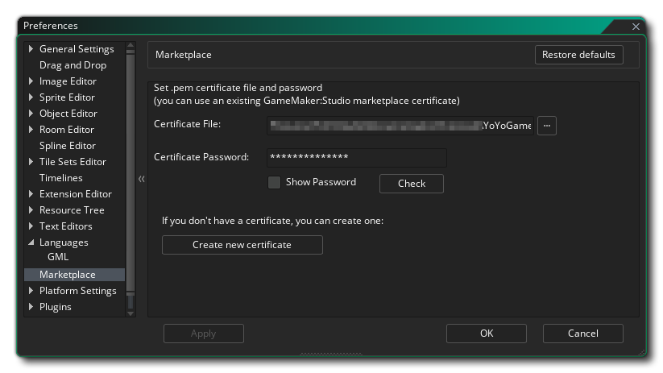Expand the General Settings tree node
The image size is (663, 373).
(x=31, y=49)
